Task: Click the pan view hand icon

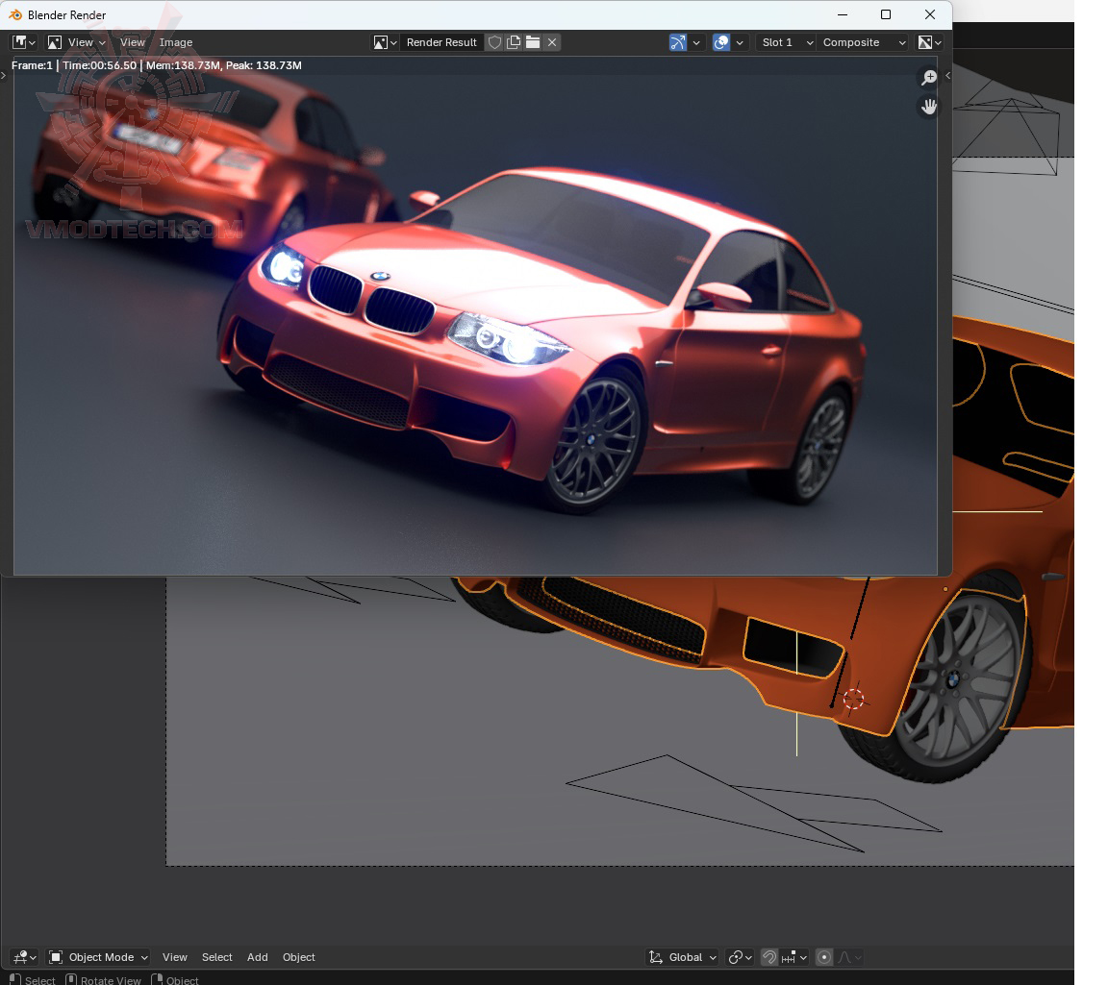Action: click(928, 107)
